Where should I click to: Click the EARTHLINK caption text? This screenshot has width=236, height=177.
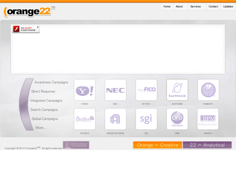[177, 104]
